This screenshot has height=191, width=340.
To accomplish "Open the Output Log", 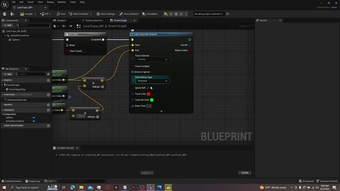I will pyautogui.click(x=33, y=181).
